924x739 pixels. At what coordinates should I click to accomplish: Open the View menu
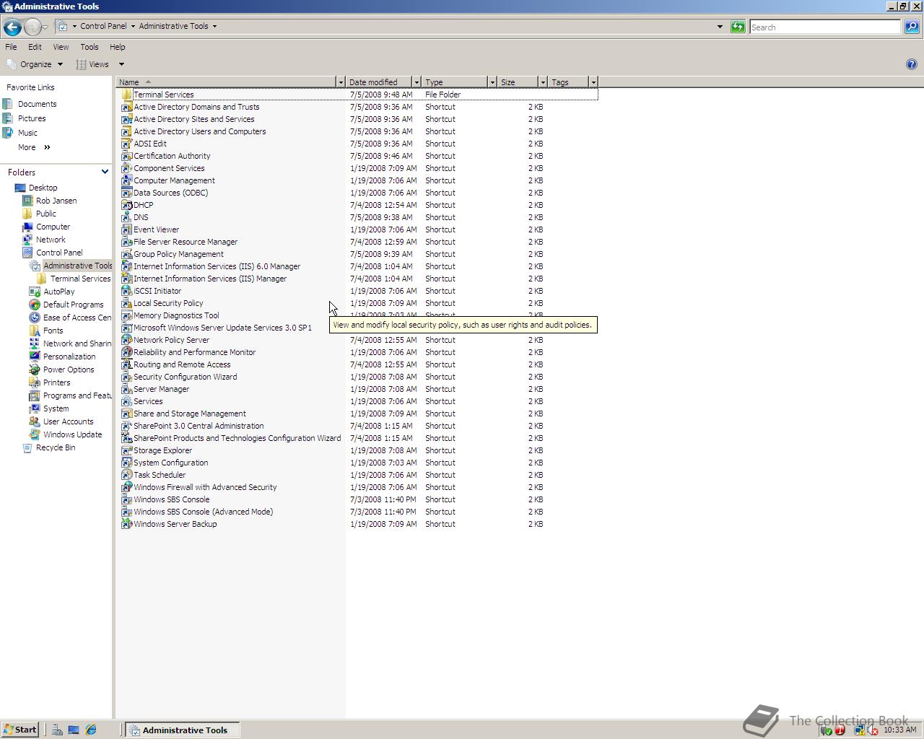click(x=61, y=47)
